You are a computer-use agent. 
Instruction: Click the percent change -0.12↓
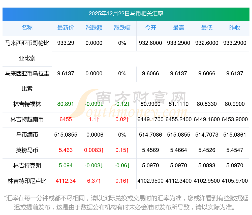click(122, 104)
